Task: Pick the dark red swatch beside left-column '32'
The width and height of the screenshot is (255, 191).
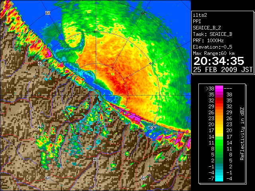Action: tap(219, 101)
